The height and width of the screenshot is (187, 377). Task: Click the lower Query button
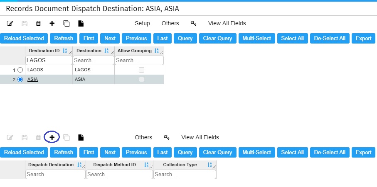tap(185, 153)
